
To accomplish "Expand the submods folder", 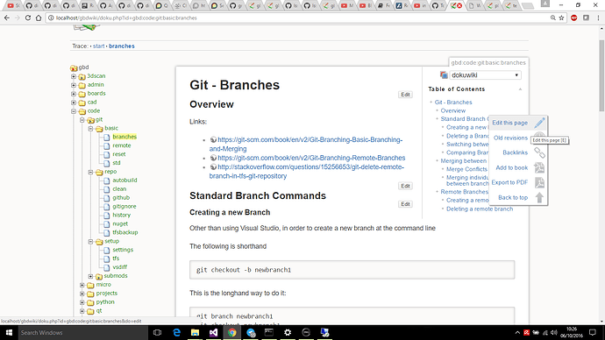I will click(90, 276).
